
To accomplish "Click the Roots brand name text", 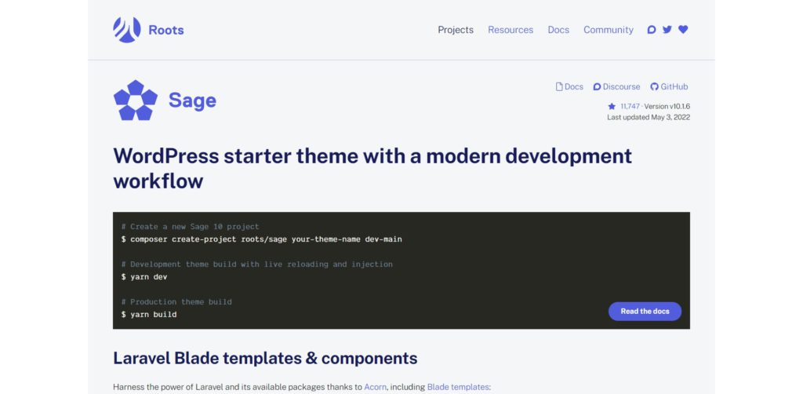I will coord(166,31).
